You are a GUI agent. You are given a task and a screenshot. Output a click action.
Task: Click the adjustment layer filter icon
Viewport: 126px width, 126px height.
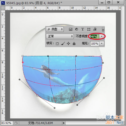pos(77,29)
